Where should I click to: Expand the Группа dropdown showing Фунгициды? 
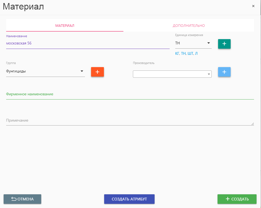(x=45, y=72)
